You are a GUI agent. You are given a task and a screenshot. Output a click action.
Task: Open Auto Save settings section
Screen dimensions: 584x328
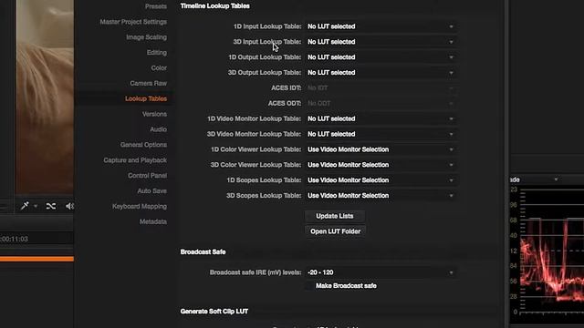coord(151,190)
